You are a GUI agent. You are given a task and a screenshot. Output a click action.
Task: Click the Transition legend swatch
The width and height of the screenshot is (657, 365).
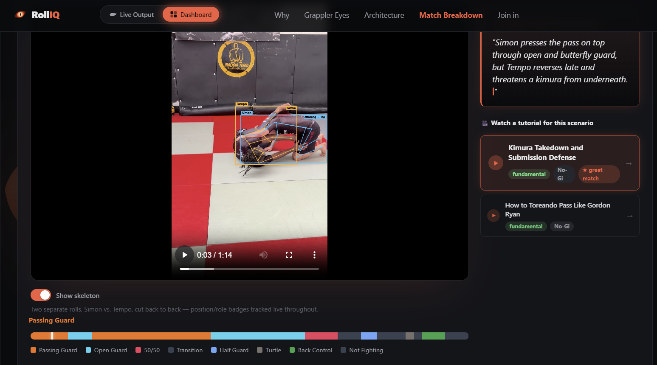[x=171, y=350]
